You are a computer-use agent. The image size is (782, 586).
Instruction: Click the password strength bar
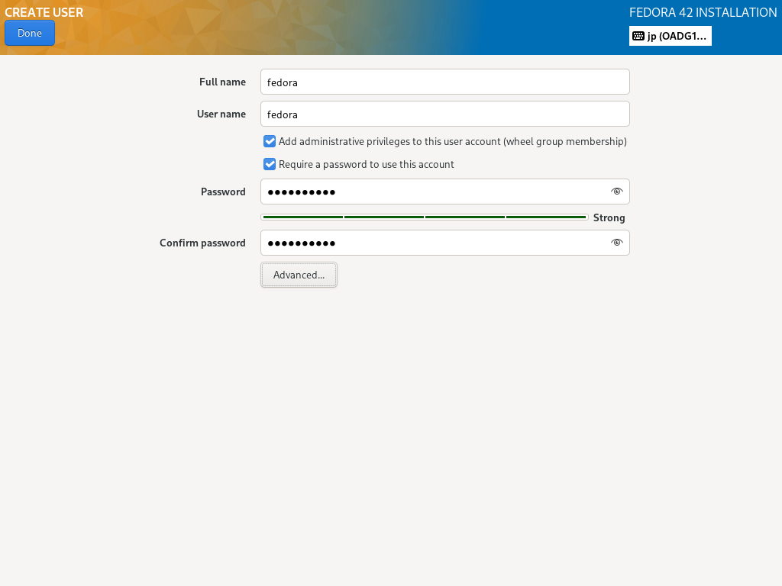click(x=425, y=217)
